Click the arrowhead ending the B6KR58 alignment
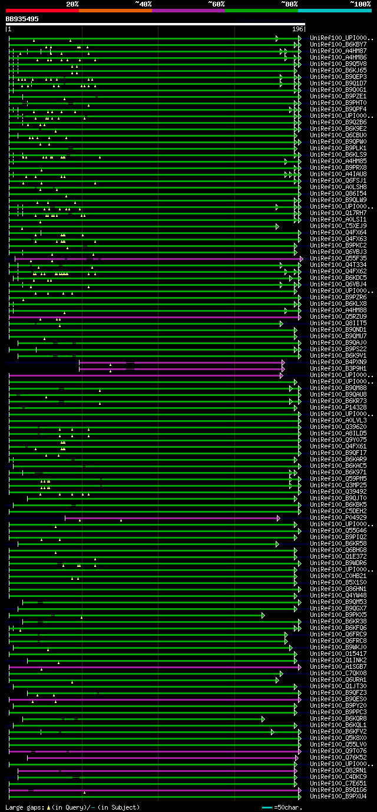The height and width of the screenshot is (812, 377). pos(277,544)
